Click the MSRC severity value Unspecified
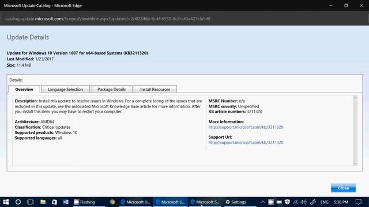 pos(248,106)
